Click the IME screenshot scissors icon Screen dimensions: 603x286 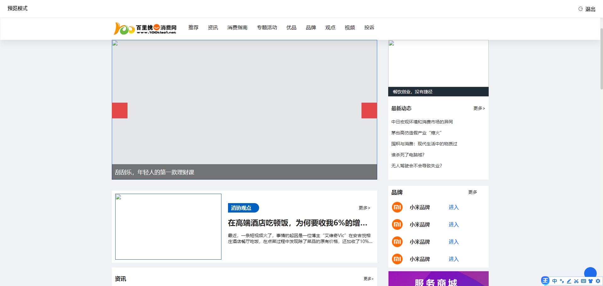pyautogui.click(x=576, y=281)
